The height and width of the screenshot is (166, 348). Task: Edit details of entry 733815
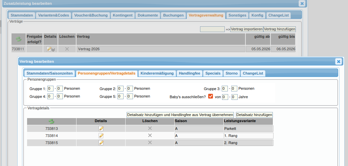[101, 143]
